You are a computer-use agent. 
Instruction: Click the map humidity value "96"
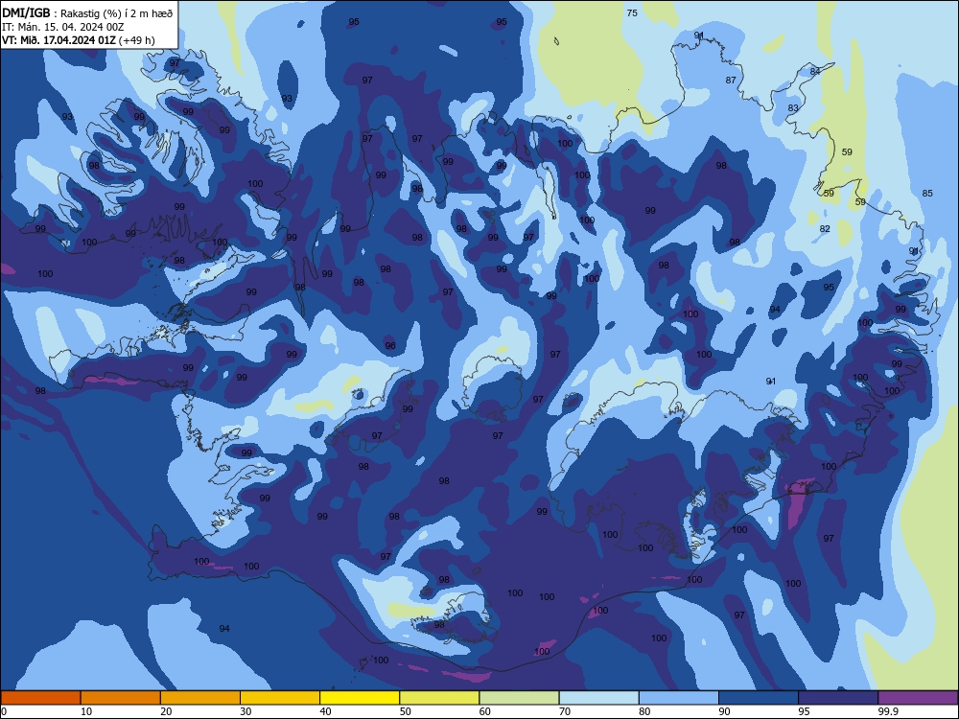pos(390,346)
